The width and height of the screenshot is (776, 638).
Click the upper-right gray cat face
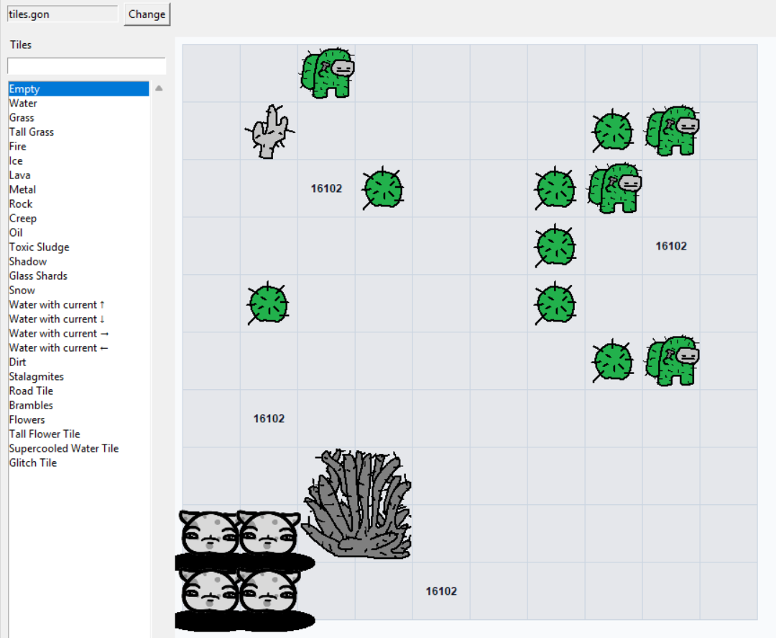point(269,534)
